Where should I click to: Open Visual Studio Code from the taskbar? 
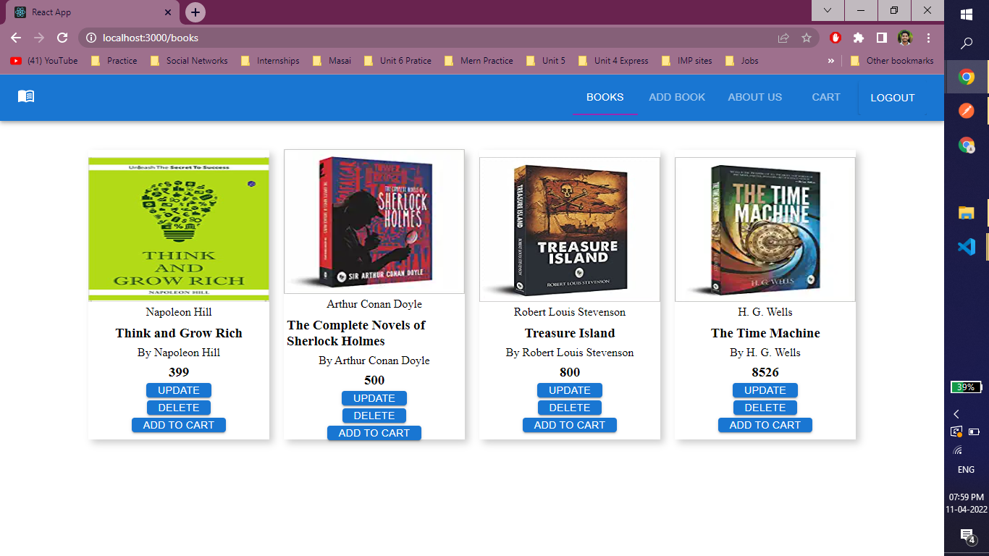[x=967, y=246]
